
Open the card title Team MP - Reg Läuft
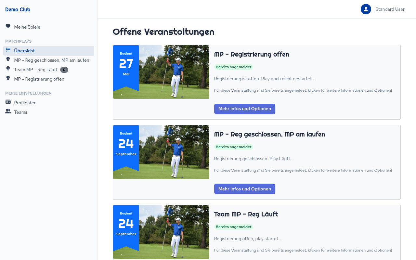[246, 214]
